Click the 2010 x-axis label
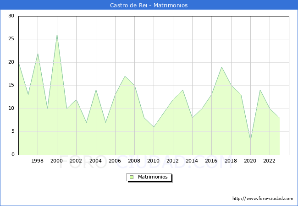 (154, 161)
